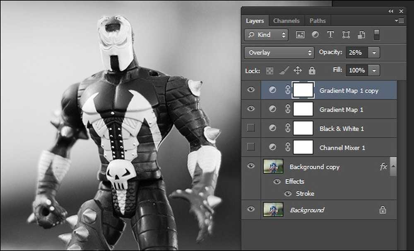Filter for smart objects icon

pos(361,35)
